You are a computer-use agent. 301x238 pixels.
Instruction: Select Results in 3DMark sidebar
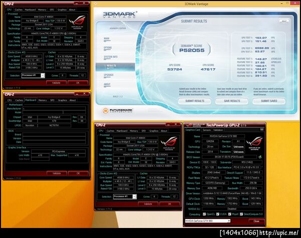pos(115,66)
